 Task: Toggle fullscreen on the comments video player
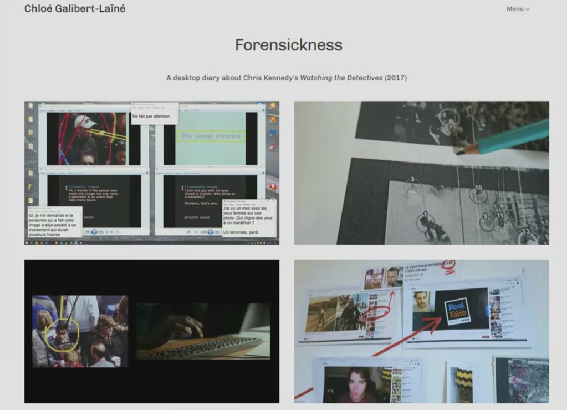pos(117,231)
